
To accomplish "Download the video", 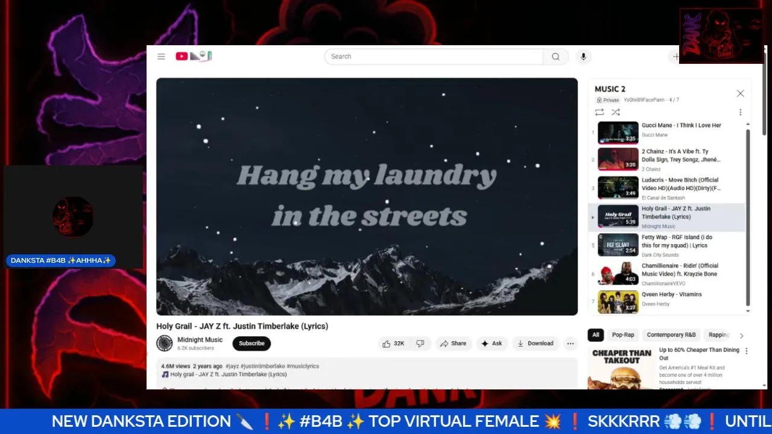I will 536,344.
